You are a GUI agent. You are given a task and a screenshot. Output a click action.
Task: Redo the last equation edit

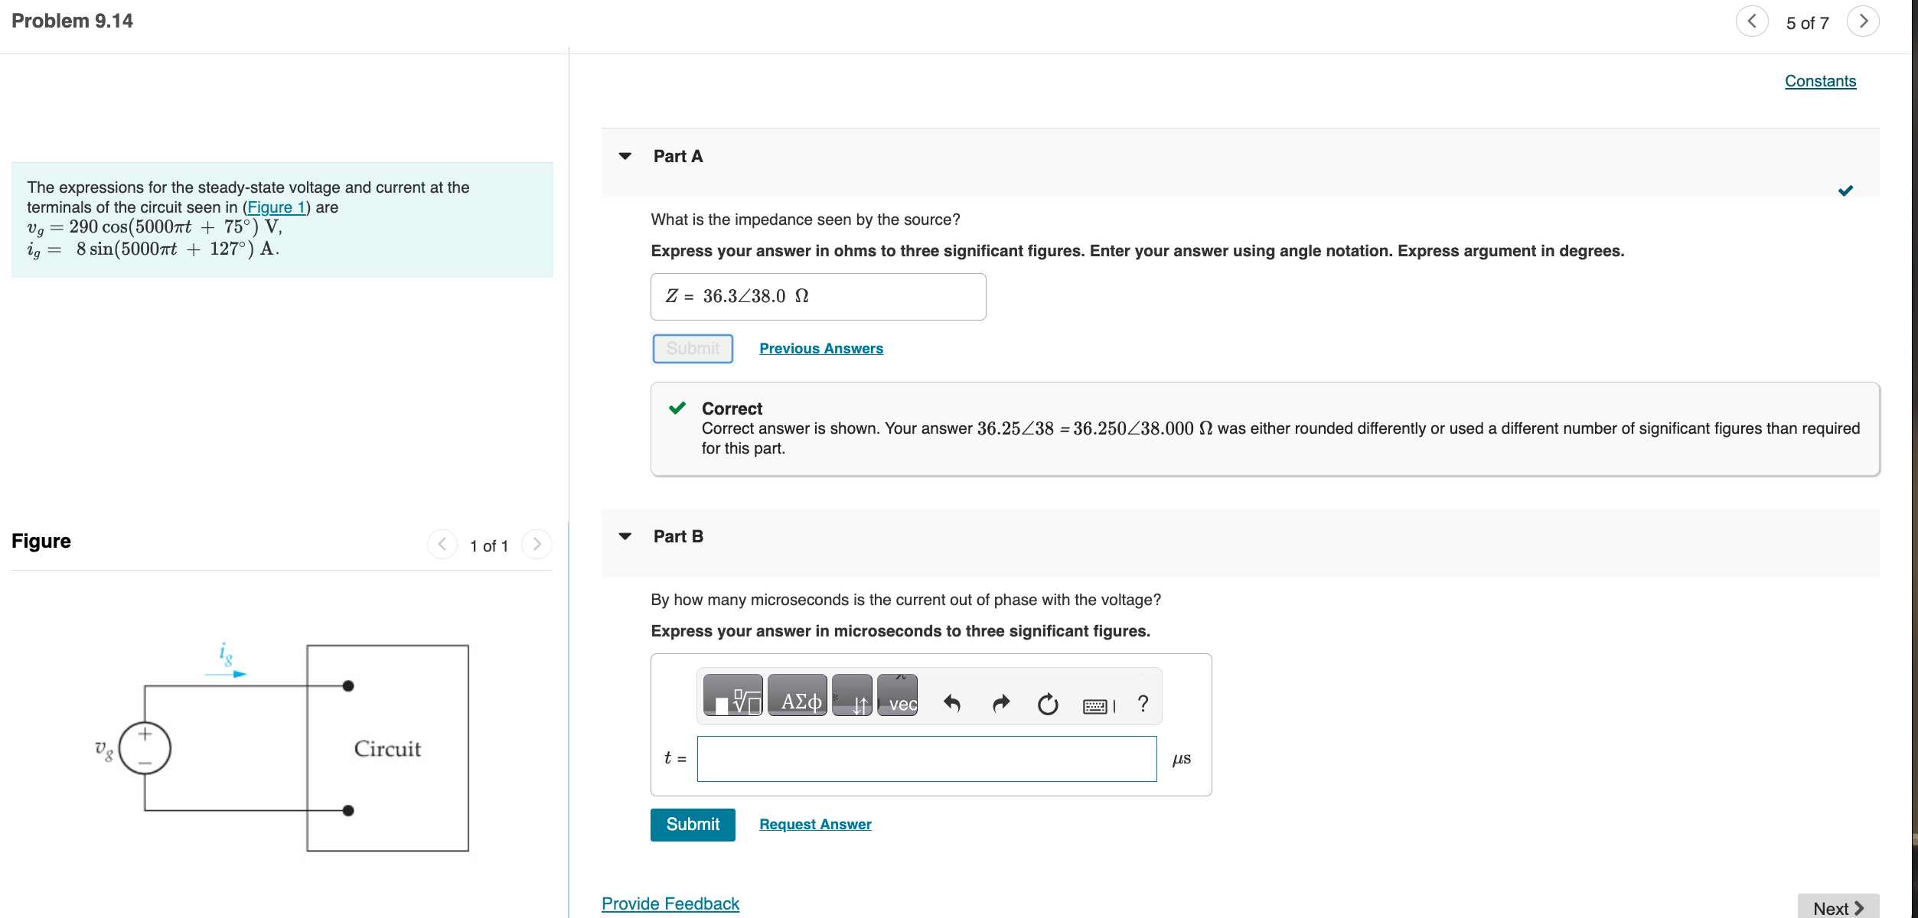click(x=1000, y=703)
